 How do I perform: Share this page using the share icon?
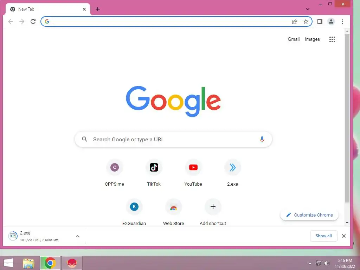pos(295,21)
